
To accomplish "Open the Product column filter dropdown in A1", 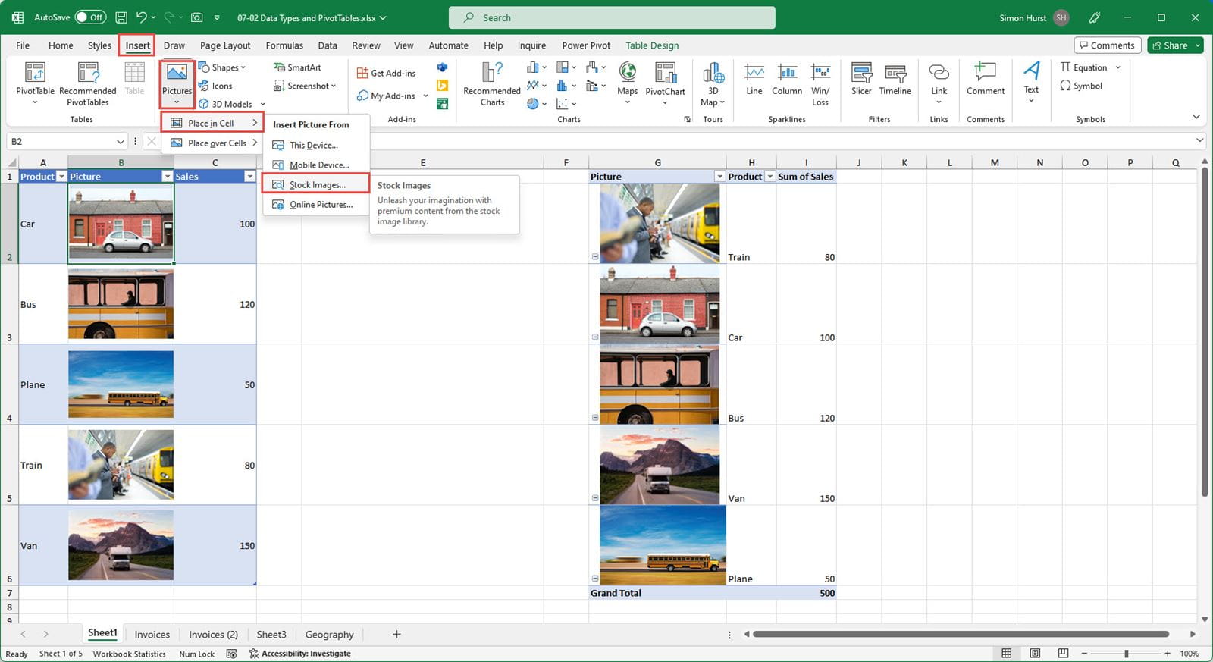I will click(61, 177).
